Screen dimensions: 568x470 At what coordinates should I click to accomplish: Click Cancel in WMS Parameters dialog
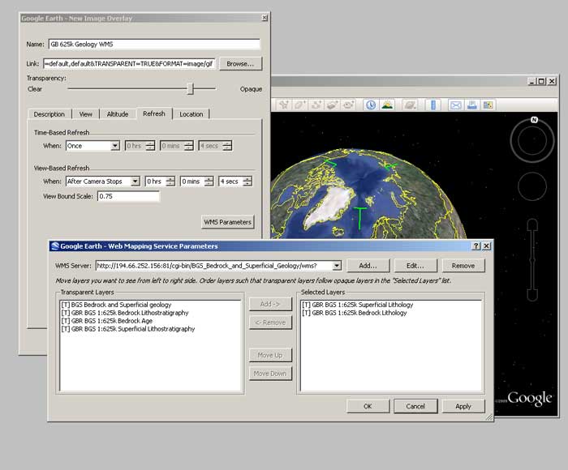coord(415,406)
